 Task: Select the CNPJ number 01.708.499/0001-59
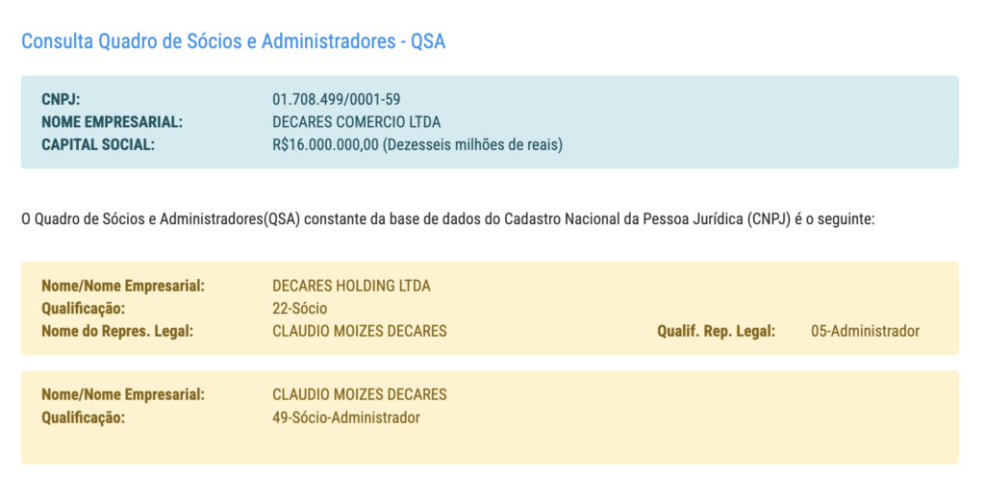pos(337,99)
